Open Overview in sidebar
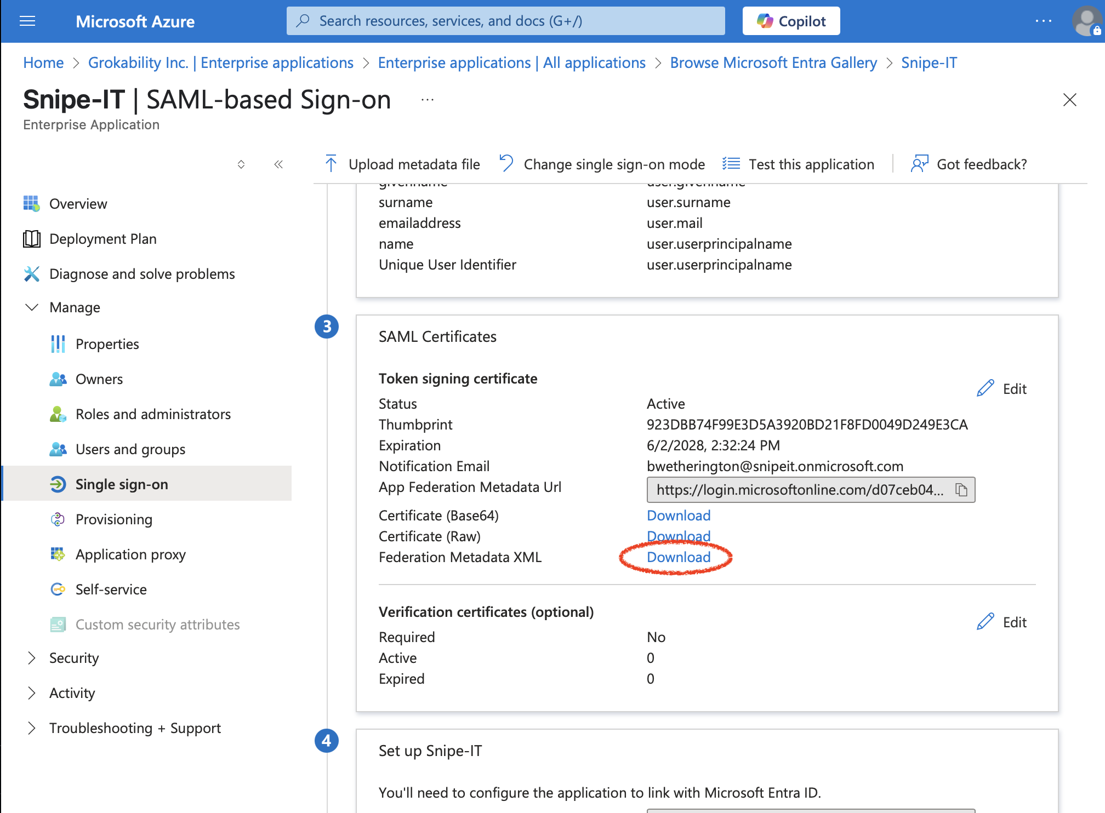Image resolution: width=1105 pixels, height=813 pixels. pyautogui.click(x=78, y=204)
